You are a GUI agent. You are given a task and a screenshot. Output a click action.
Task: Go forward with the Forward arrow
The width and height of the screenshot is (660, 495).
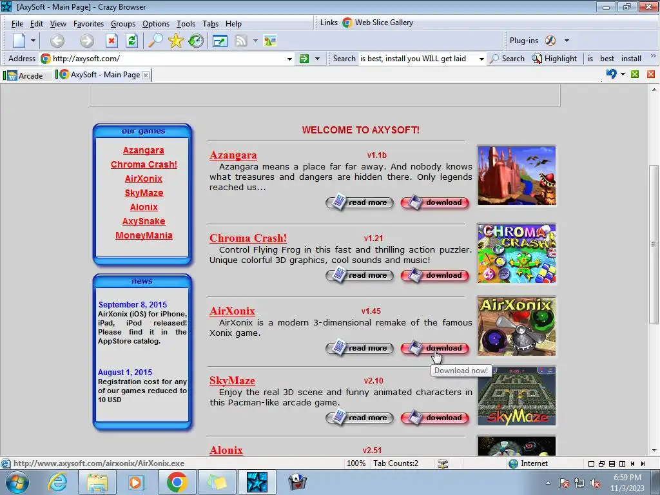coord(87,41)
